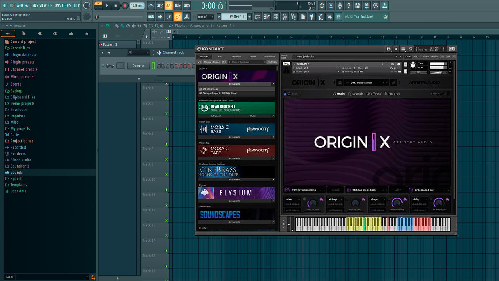Open the shopping cart icon
Image resolution: width=499 pixels, height=281 pixels.
point(338,17)
